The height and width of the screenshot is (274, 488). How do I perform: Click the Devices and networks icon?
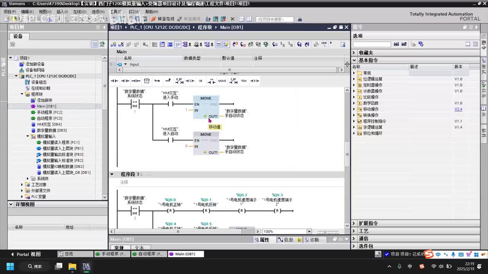22,70
